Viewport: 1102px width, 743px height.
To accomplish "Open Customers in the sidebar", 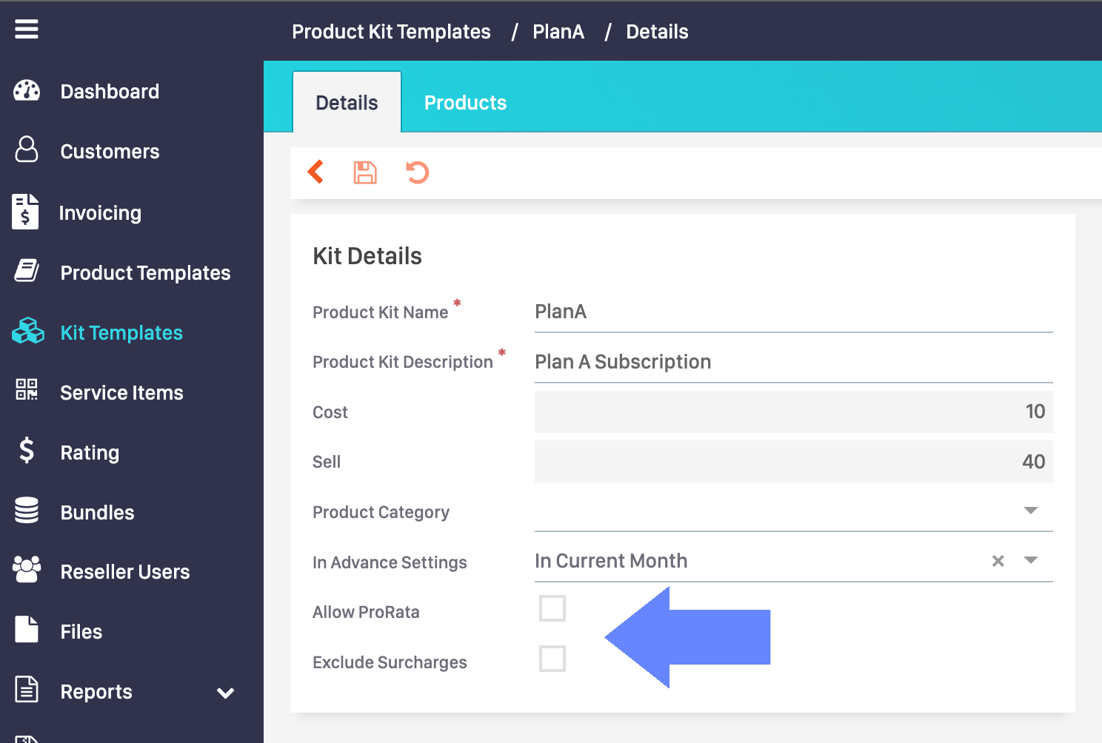I will tap(110, 152).
